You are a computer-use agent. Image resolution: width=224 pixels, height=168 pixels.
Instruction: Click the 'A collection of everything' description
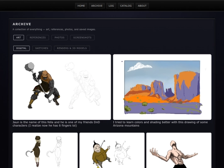54,29
